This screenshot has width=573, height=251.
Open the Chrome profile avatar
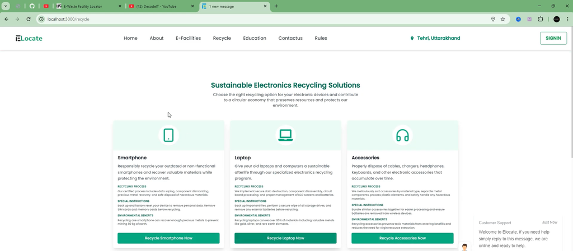coord(557,20)
